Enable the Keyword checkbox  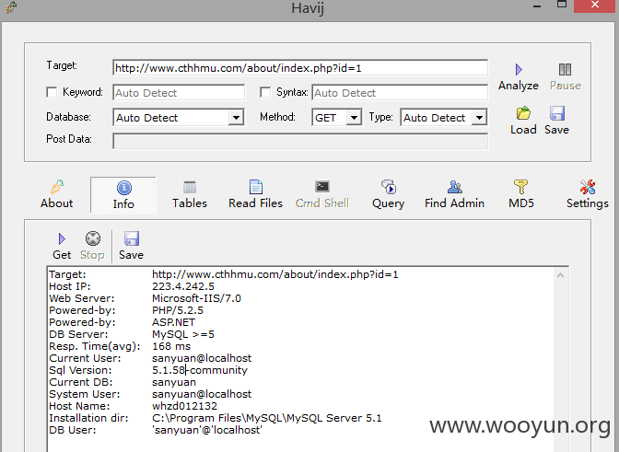[52, 92]
